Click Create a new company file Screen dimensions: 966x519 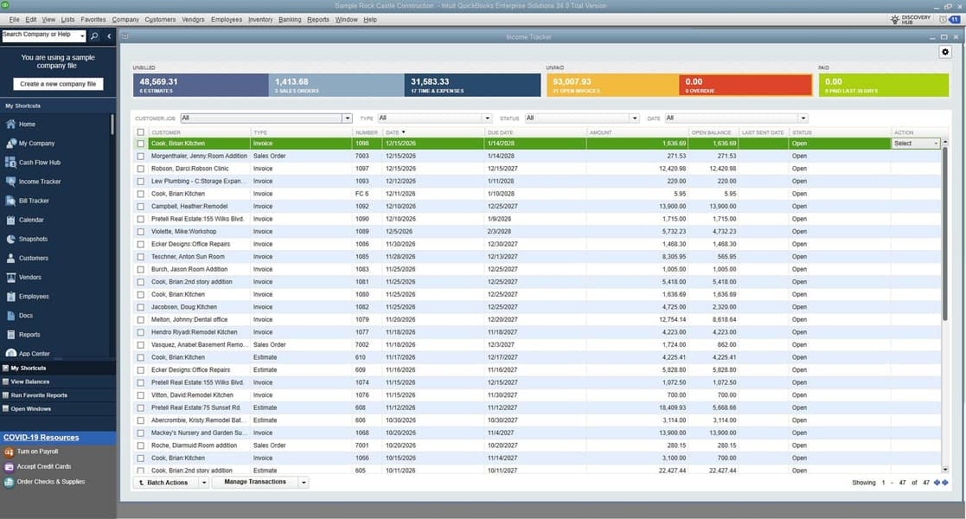(x=58, y=83)
